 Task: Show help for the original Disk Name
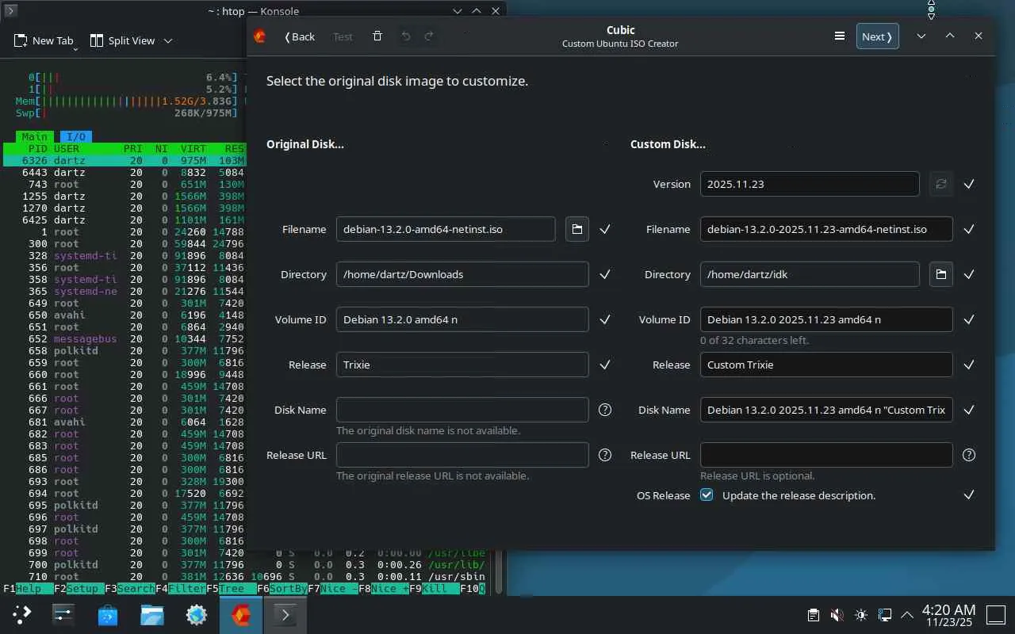click(x=605, y=410)
